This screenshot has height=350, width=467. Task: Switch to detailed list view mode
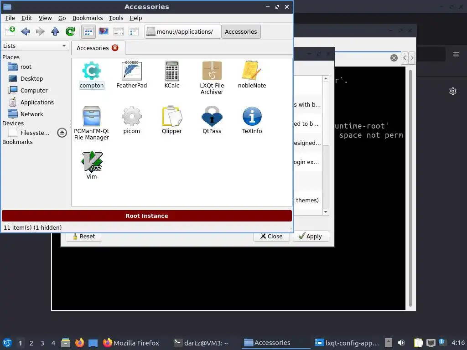119,31
